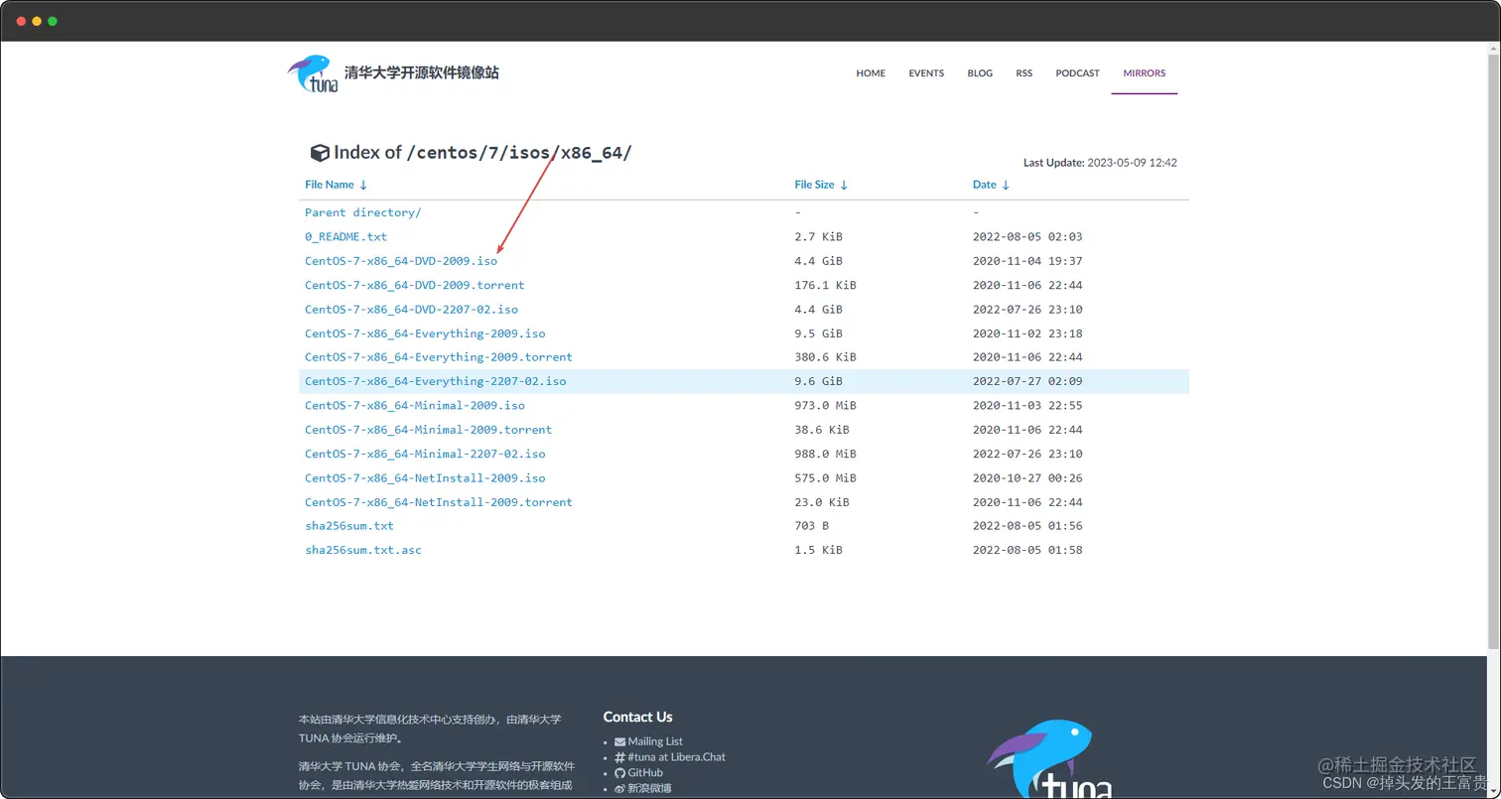Click the Mailing List envelope icon
The width and height of the screenshot is (1501, 799).
[619, 741]
